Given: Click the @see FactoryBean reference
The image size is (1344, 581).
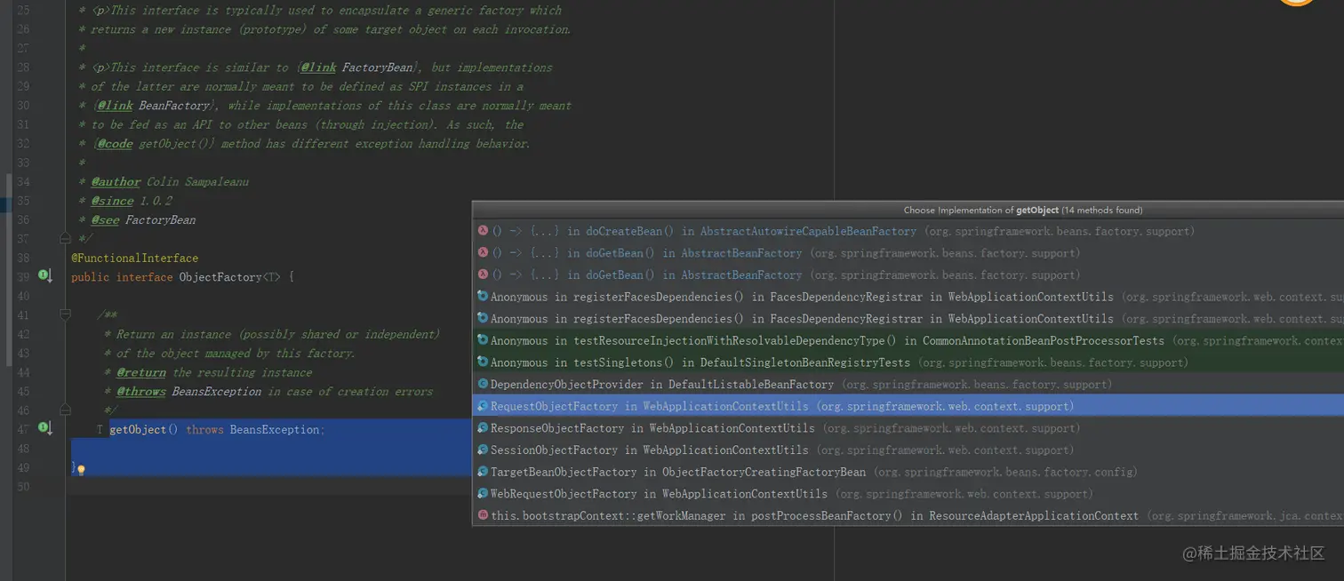Looking at the screenshot, I should tap(143, 219).
